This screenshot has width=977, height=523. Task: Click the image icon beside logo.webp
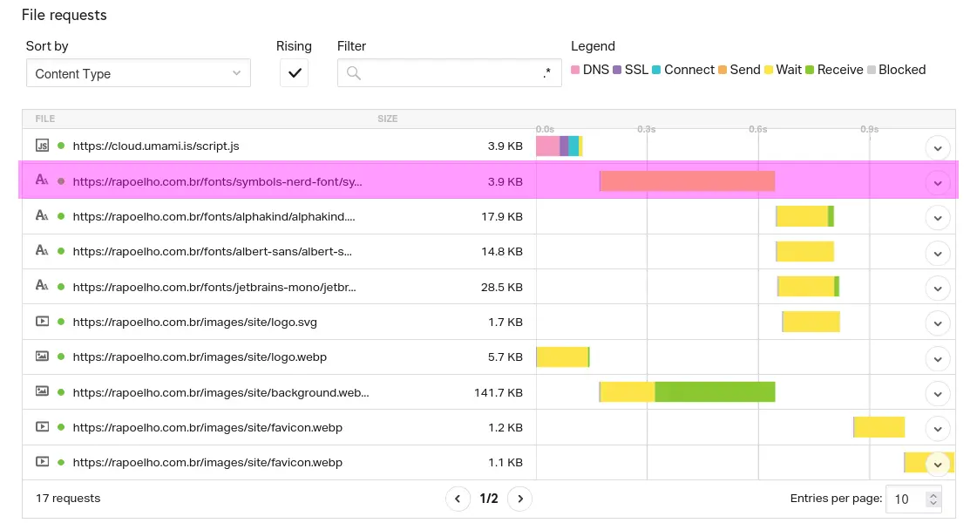click(x=42, y=357)
